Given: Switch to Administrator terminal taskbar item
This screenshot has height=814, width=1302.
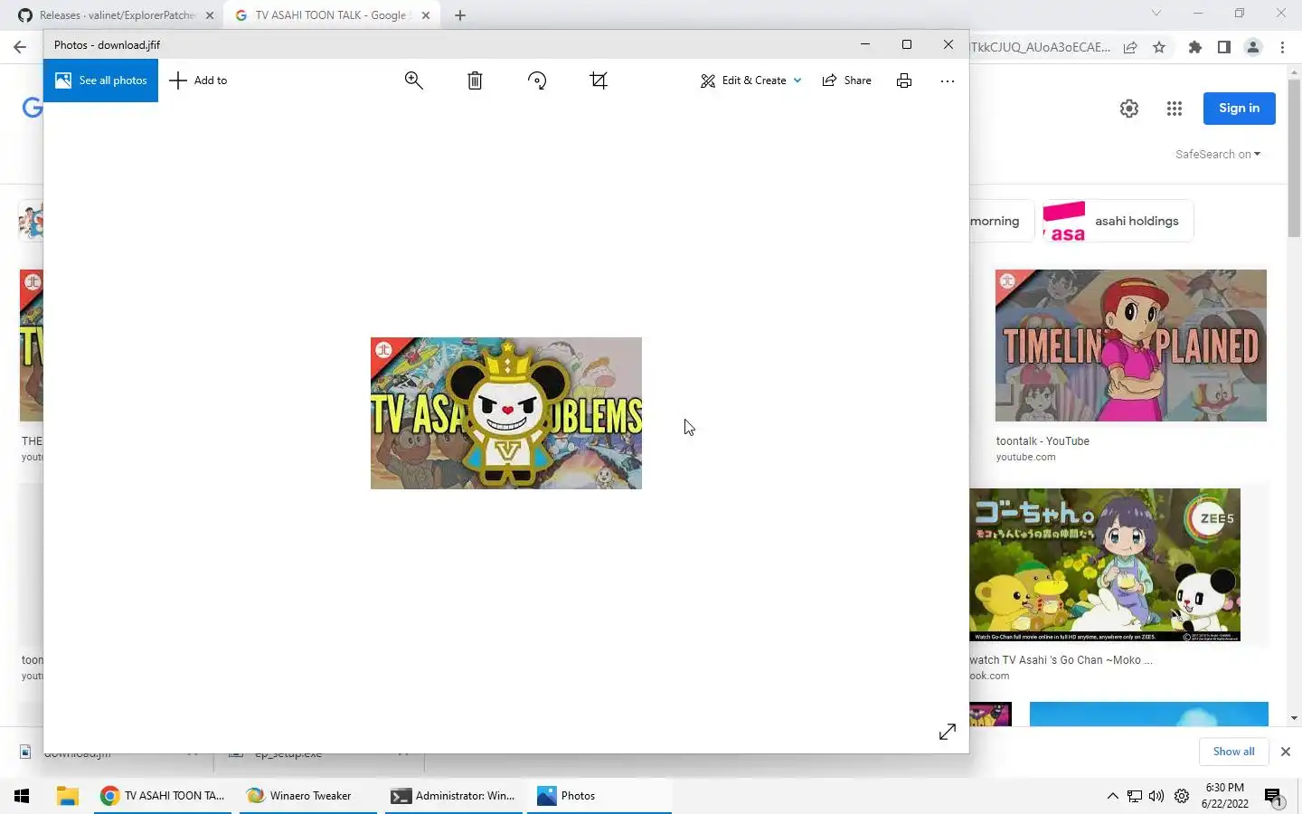Looking at the screenshot, I should pos(455,796).
